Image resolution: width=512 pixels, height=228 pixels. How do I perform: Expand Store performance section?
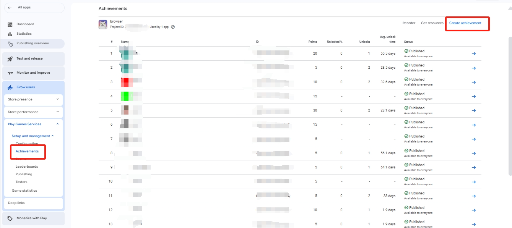pyautogui.click(x=33, y=112)
